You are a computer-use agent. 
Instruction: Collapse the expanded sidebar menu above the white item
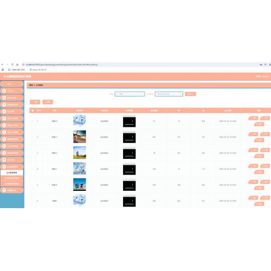(12, 166)
